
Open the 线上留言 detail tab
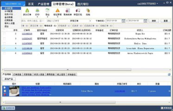[x=61, y=74]
